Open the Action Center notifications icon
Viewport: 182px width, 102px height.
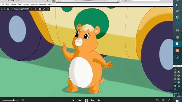(x=177, y=101)
